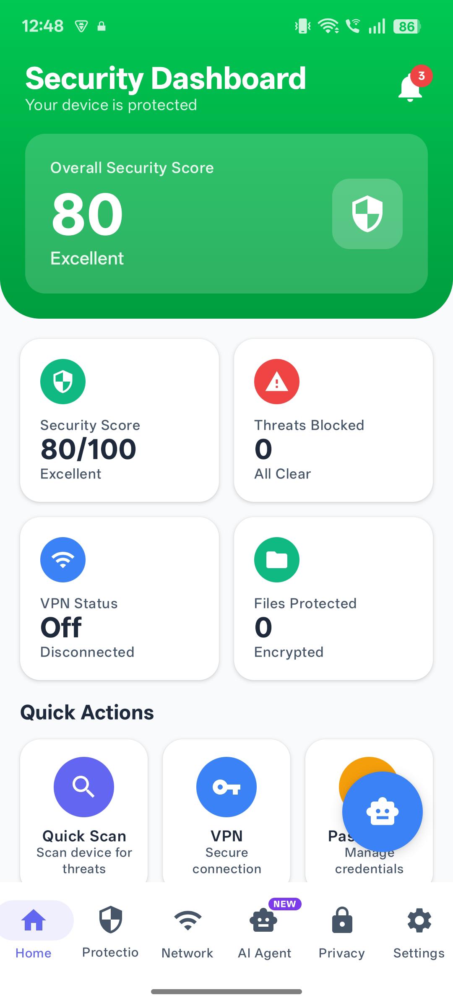Tap the green Files Protected folder icon
The width and height of the screenshot is (453, 1003).
(x=277, y=560)
